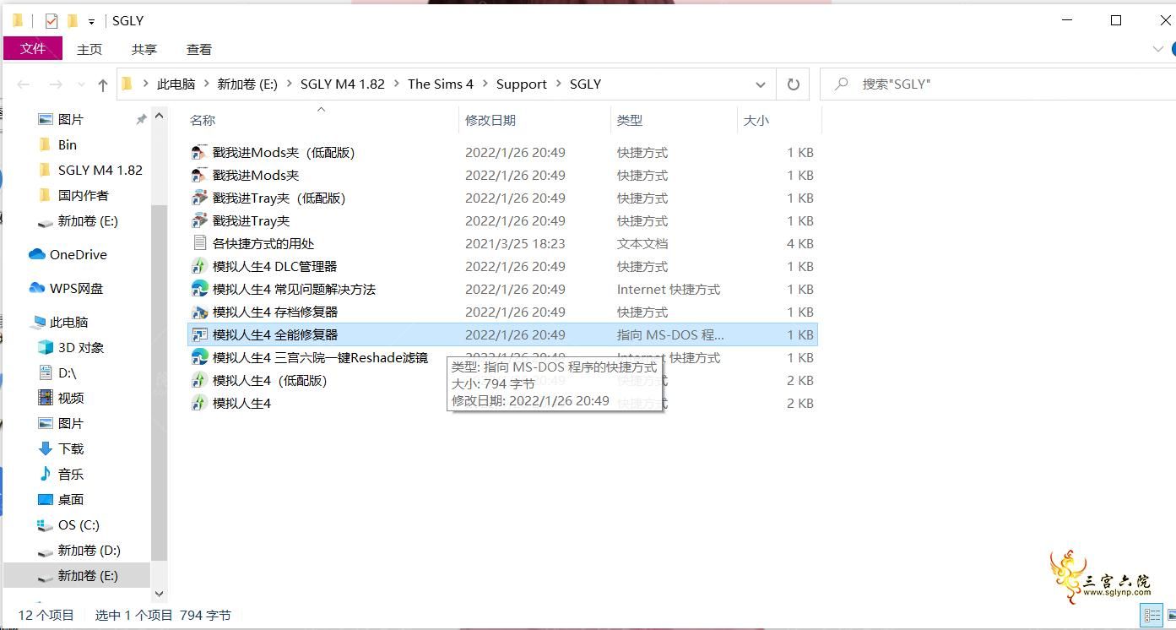The height and width of the screenshot is (630, 1176).
Task: Expand address bar history dropdown
Action: click(760, 84)
